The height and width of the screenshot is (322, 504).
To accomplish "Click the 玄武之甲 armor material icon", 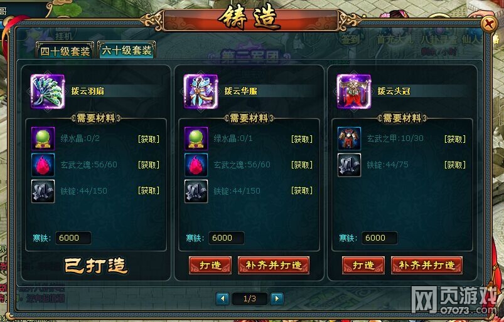I will 350,138.
